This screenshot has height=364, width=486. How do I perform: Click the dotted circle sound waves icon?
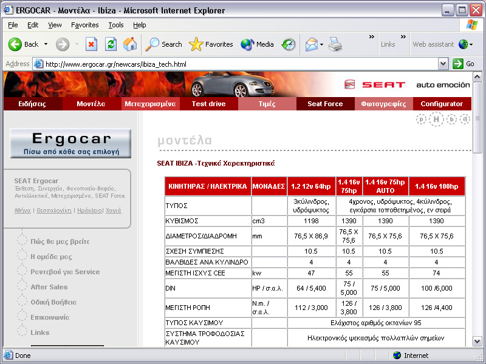click(465, 119)
